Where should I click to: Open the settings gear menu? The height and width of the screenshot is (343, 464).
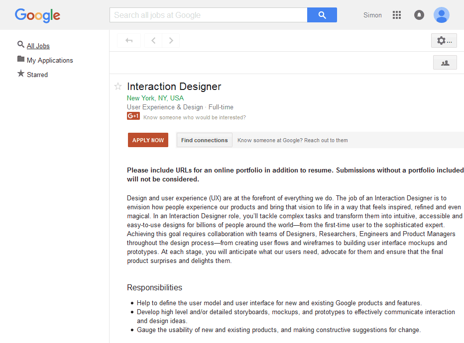pos(444,41)
